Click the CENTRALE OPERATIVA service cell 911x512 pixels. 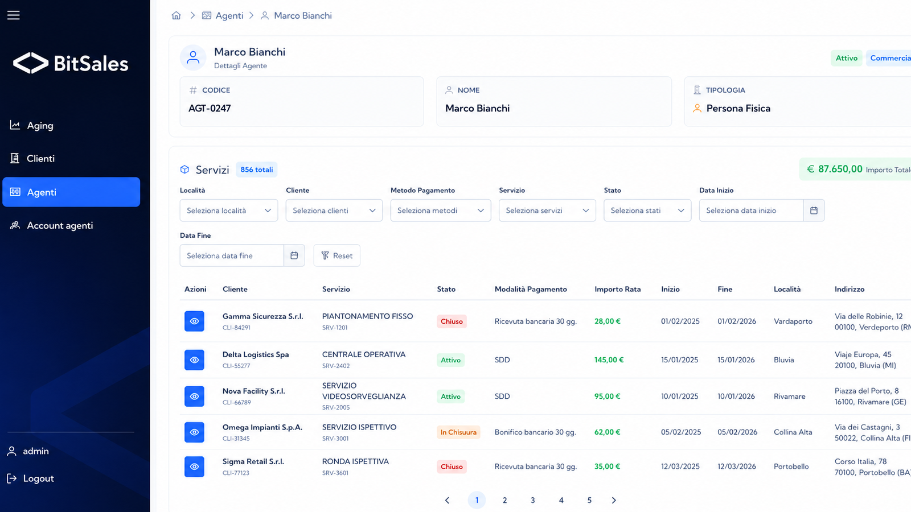[x=364, y=360]
